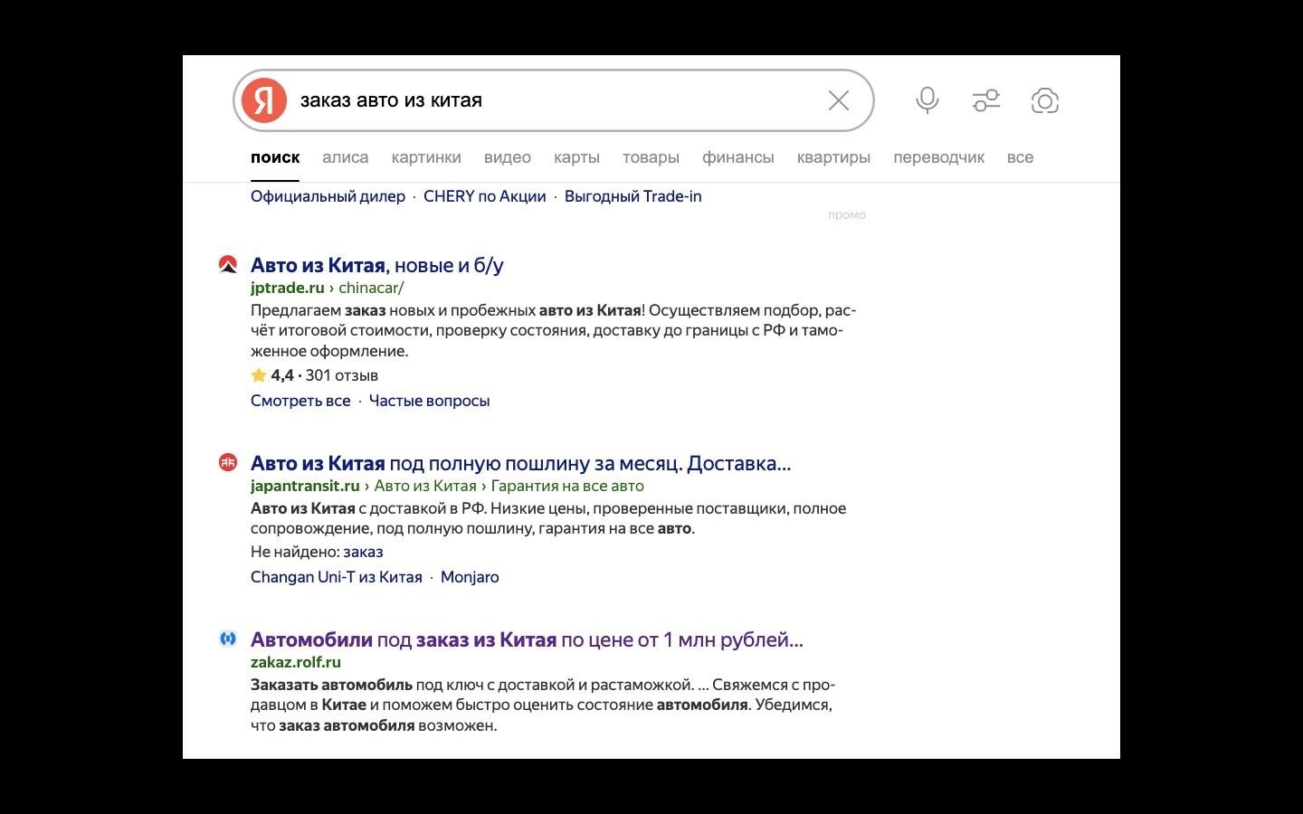Click the '301 отзыв' reviews text
Screen dimensions: 1303x814
pos(342,375)
